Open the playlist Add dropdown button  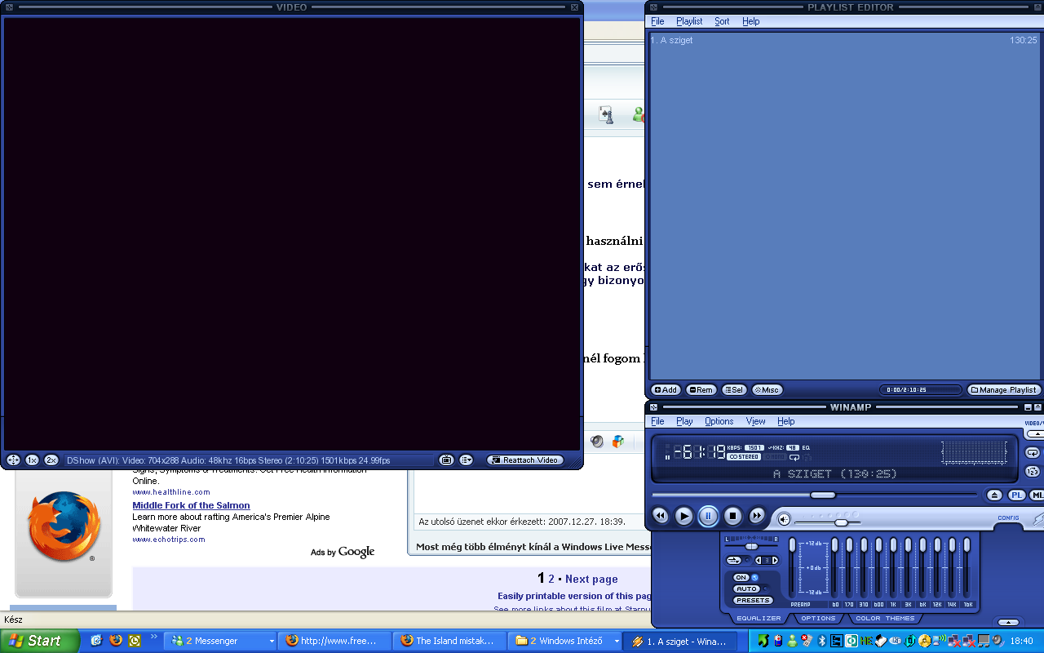click(x=666, y=390)
